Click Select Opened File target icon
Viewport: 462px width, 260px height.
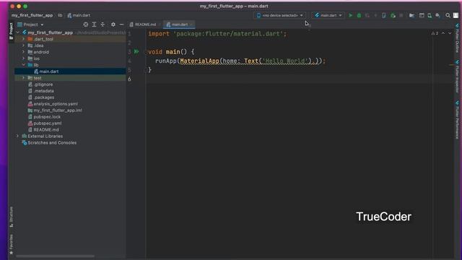(85, 25)
